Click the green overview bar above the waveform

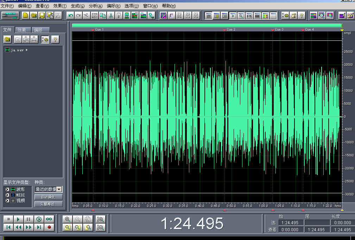point(207,25)
